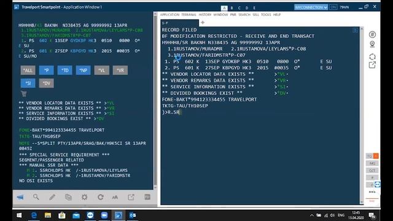Select the 1-F terminal tab

point(179,23)
